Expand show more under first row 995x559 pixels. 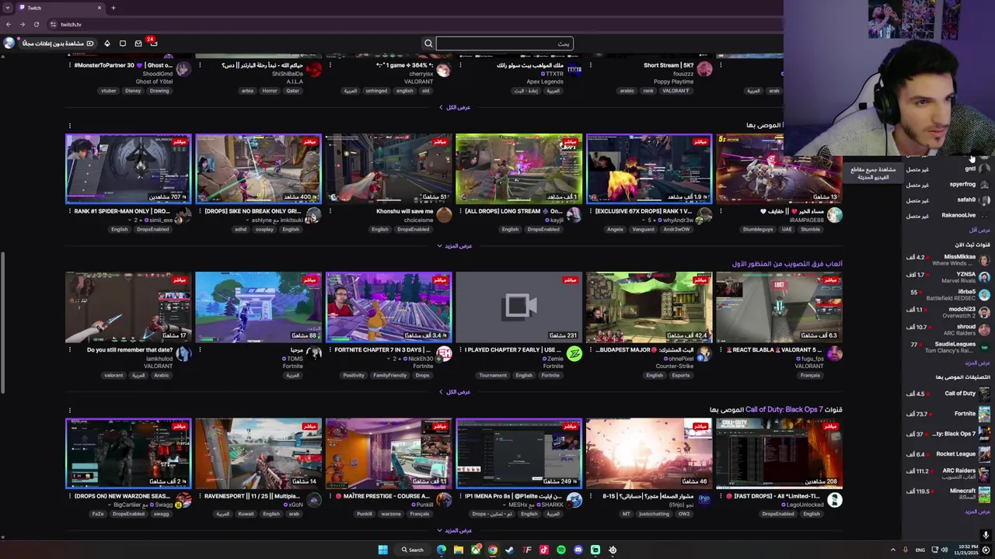pyautogui.click(x=455, y=107)
